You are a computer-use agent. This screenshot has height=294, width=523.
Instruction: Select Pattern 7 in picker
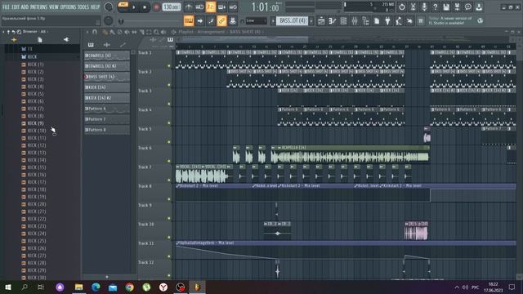coord(107,119)
